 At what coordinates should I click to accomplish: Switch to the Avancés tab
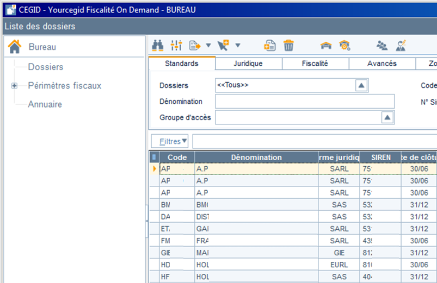[x=382, y=64]
